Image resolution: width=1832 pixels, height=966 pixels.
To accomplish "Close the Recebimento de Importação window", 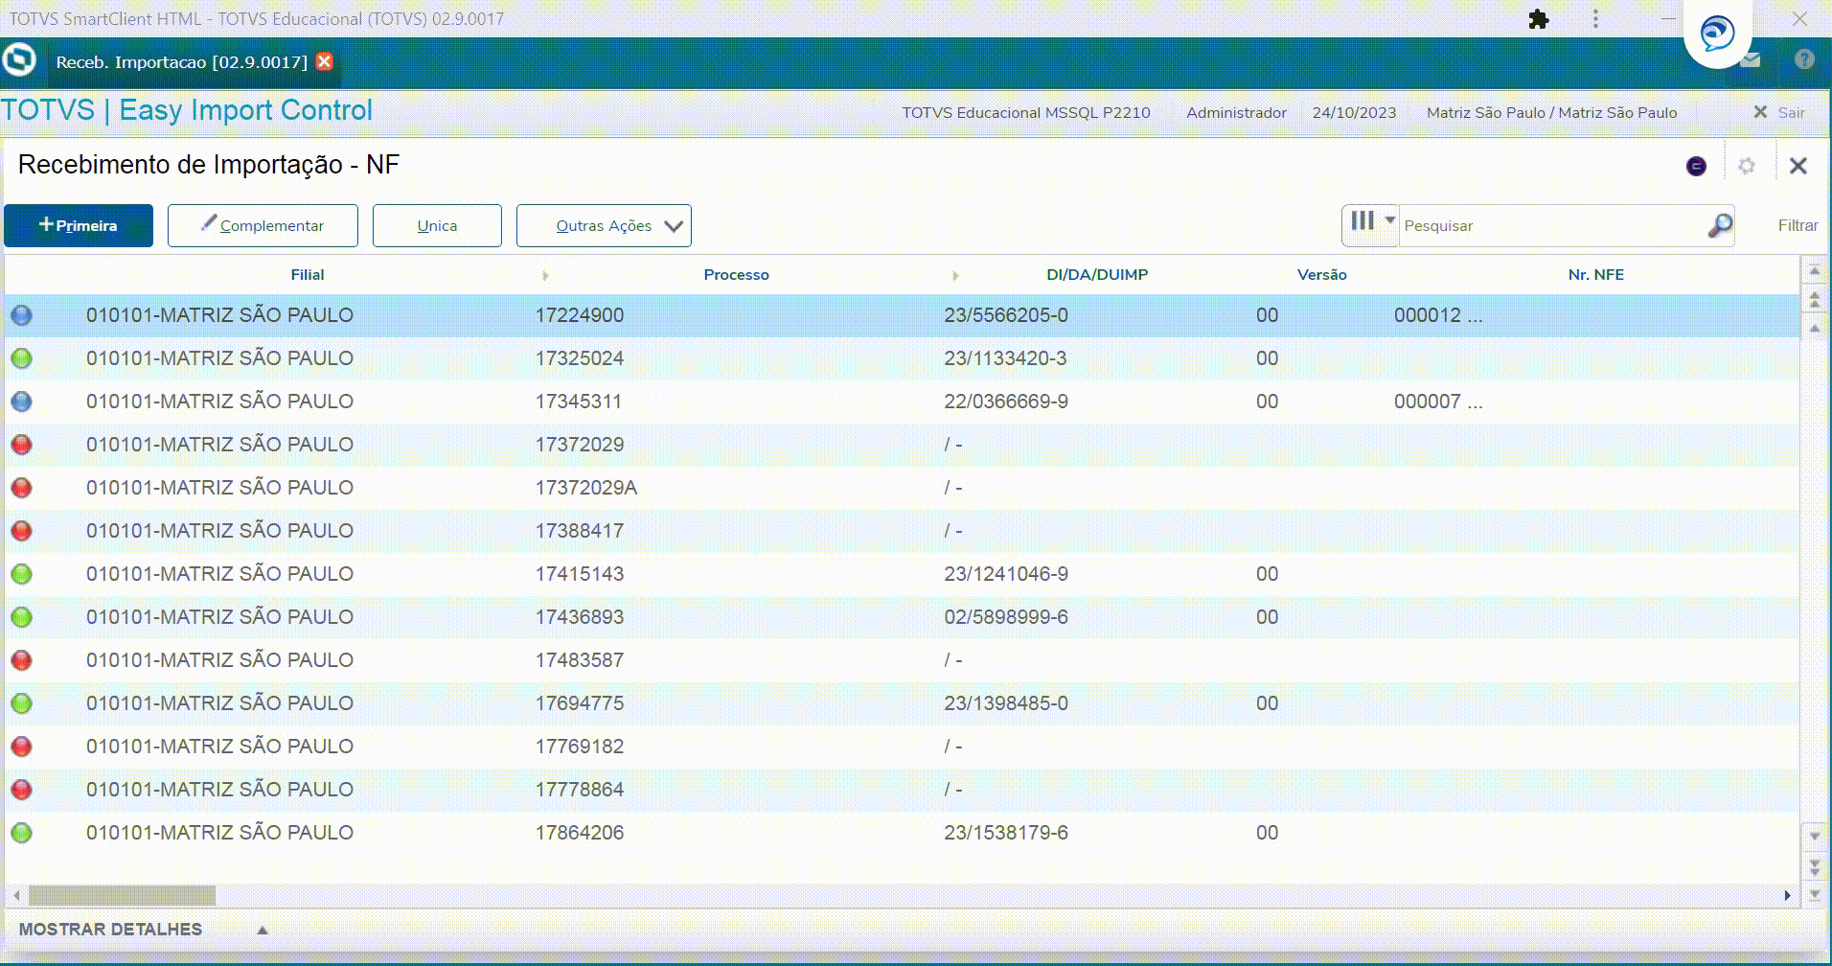I will [1798, 166].
